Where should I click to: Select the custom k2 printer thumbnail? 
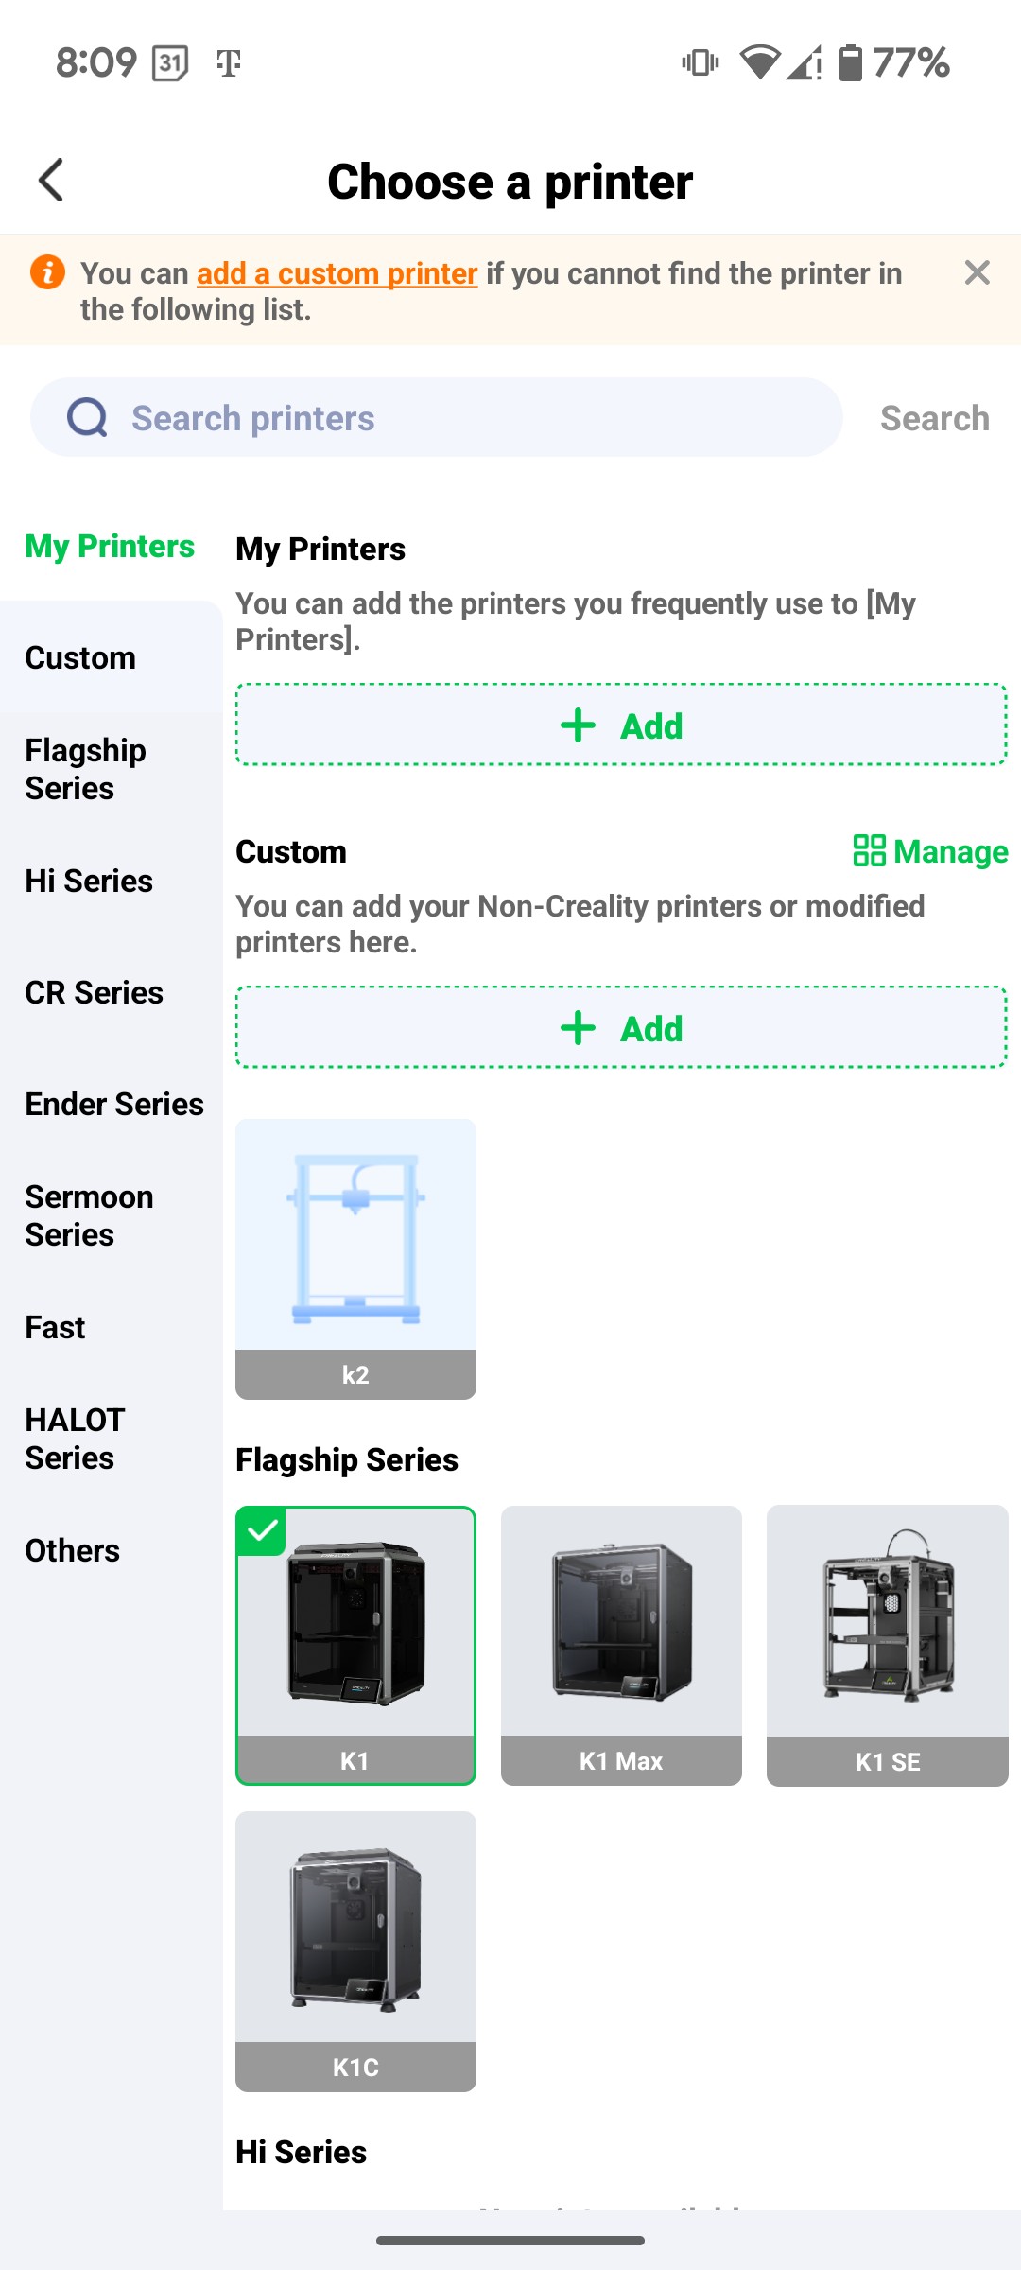click(355, 1258)
